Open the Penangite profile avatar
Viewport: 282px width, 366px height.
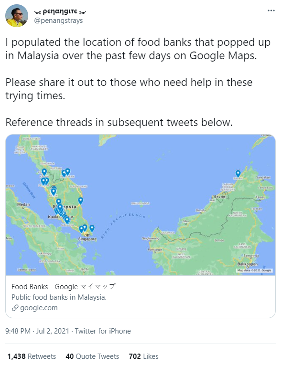click(x=17, y=16)
